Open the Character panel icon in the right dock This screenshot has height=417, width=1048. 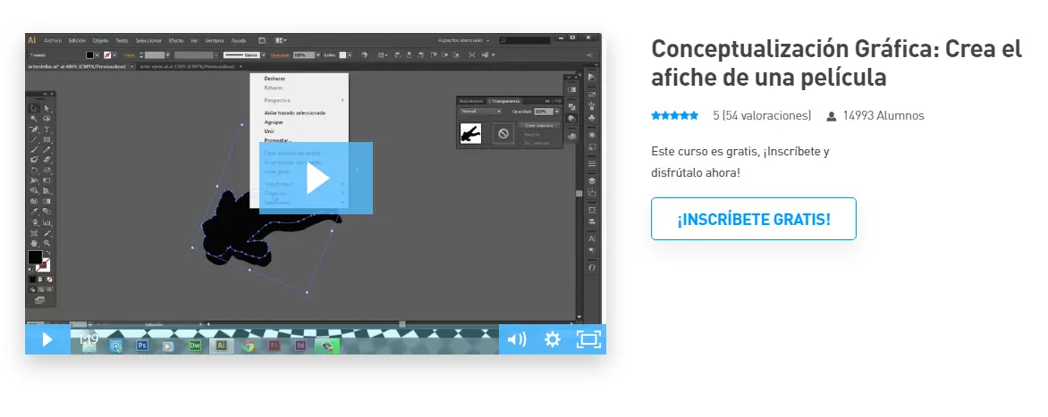591,238
